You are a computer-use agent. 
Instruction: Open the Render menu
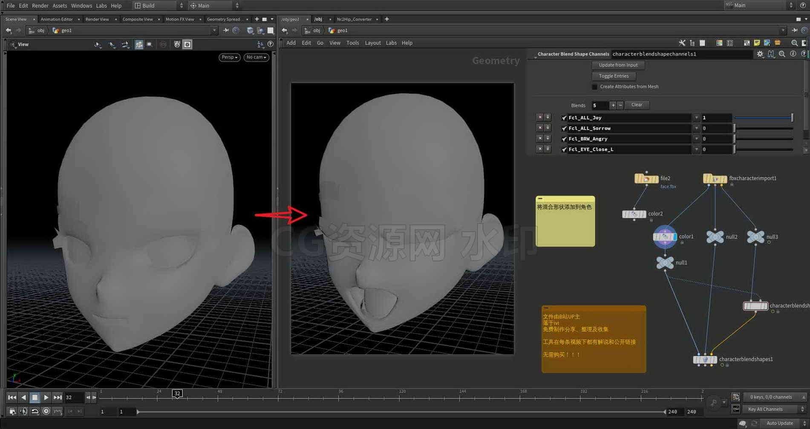(40, 6)
